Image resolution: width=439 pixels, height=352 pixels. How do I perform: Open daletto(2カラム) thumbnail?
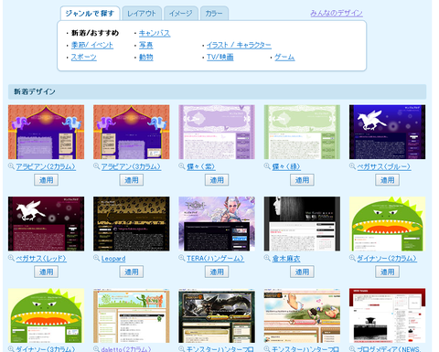coord(132,315)
